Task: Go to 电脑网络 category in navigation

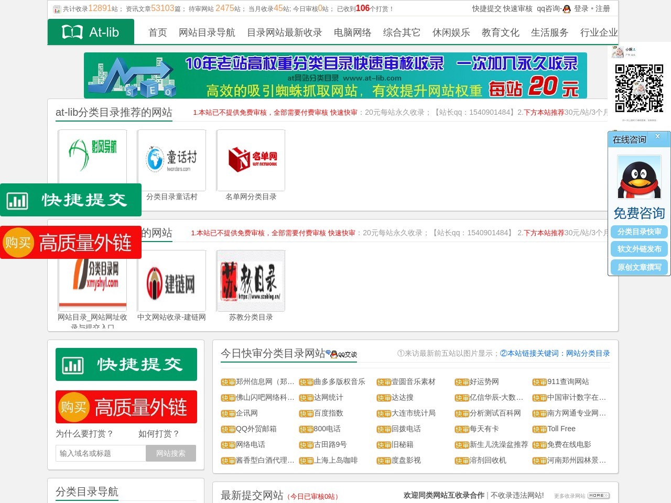Action: coord(352,32)
